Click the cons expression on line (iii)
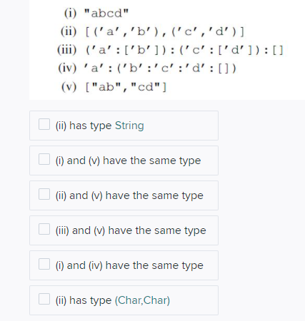Viewport: 305px width, 321px height. 184,50
